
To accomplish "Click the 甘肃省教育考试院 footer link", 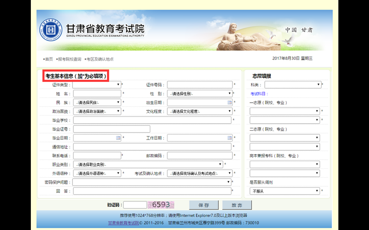I will [123, 223].
